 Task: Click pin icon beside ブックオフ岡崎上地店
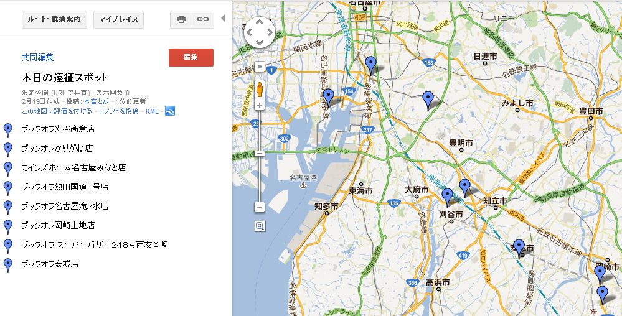[7, 227]
